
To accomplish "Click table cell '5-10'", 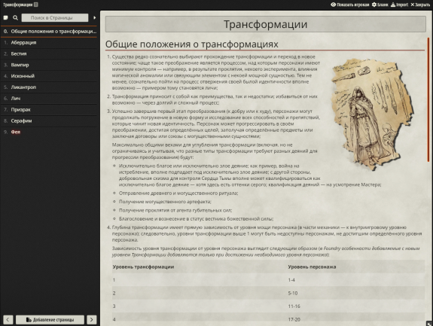I will (293, 293).
